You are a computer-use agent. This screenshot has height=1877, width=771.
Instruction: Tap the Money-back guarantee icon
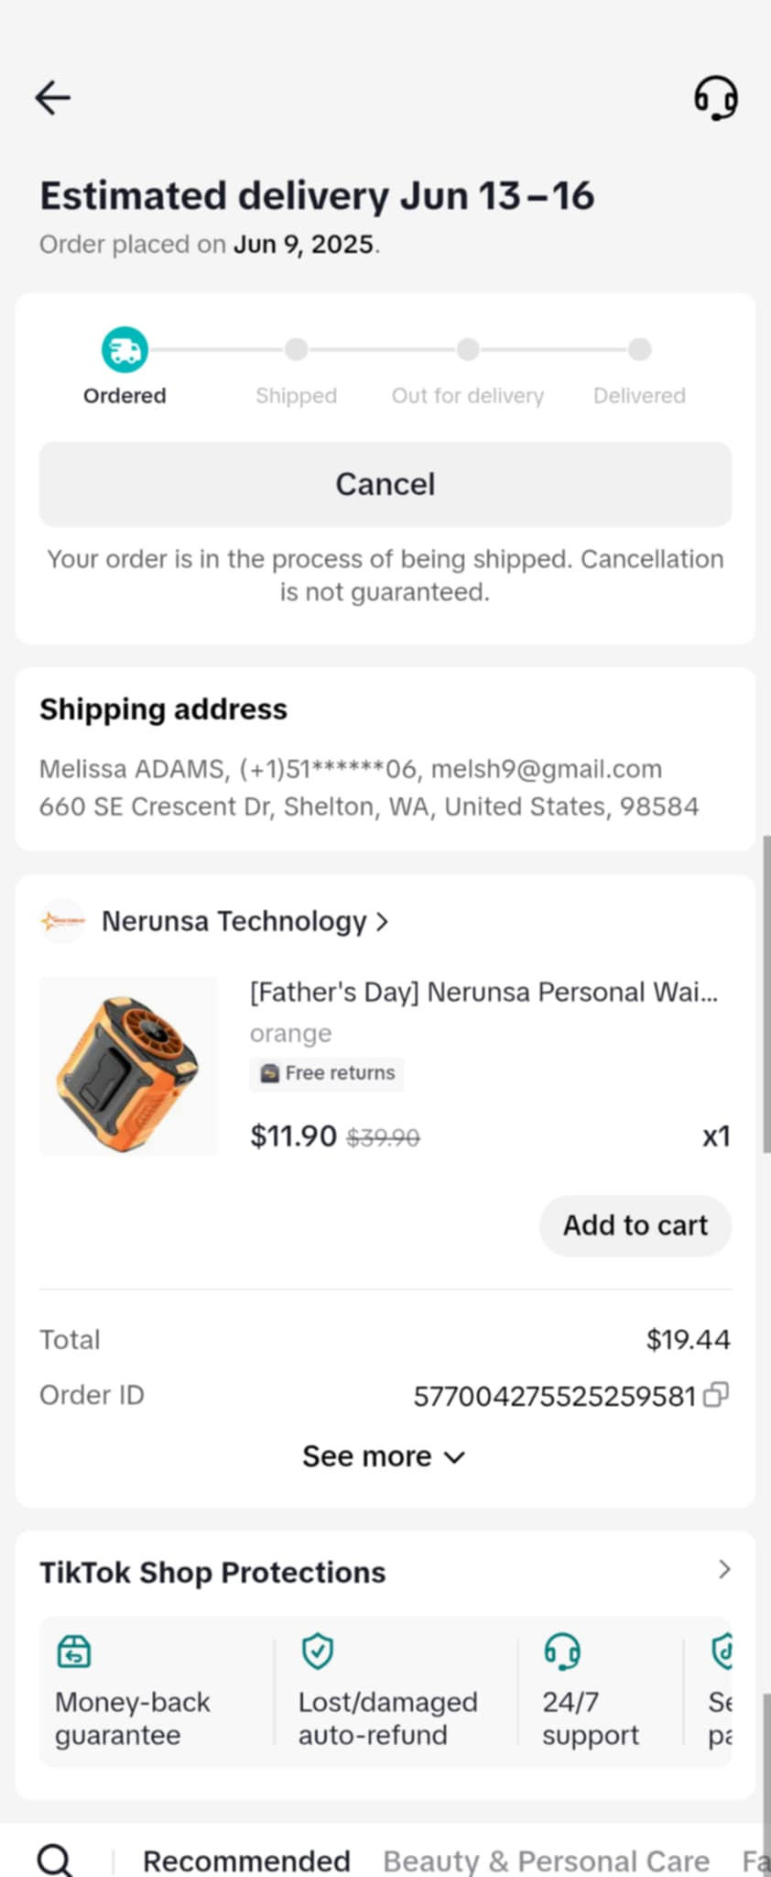pos(74,1652)
